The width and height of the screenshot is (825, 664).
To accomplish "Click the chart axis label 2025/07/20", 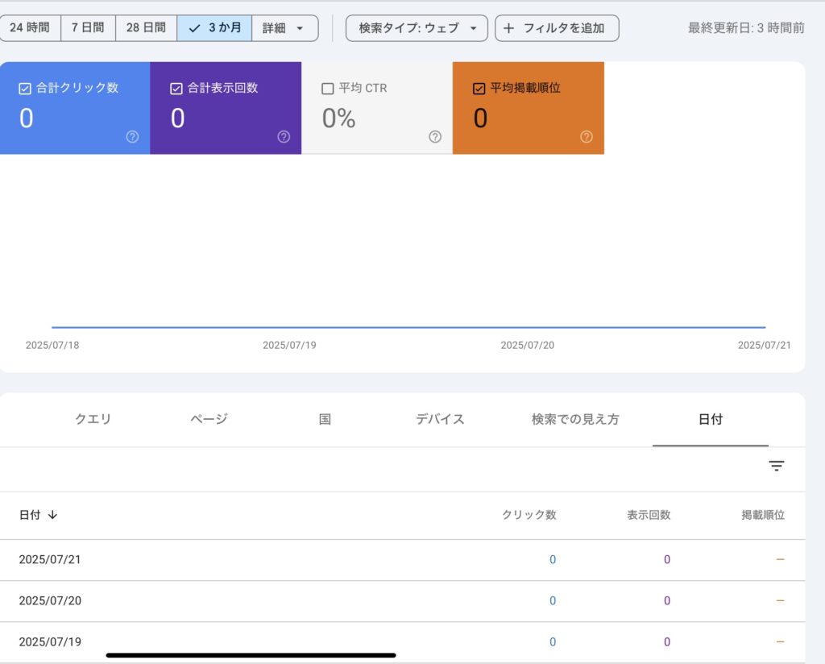I will point(527,345).
